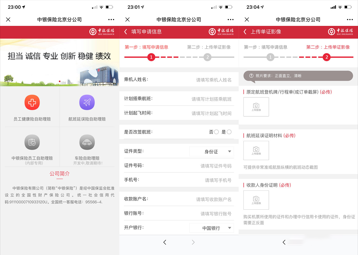Viewport: 358px width, 255px height.
Task: Go back from 上传单证影像 header arrow
Action: (x=245, y=32)
